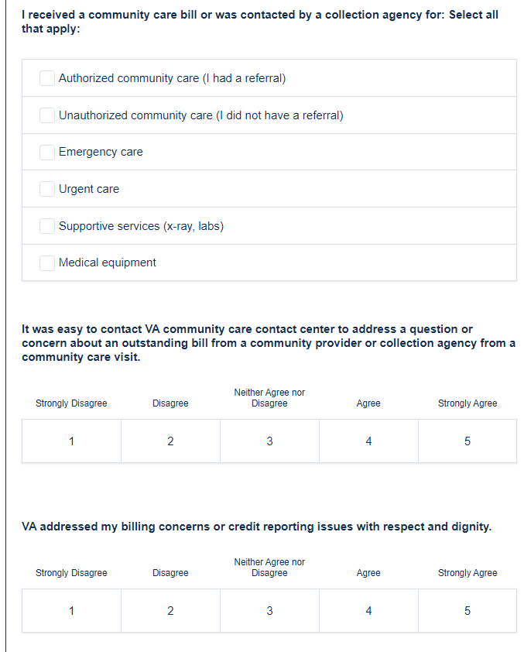Click the Emergency care option label
The height and width of the screenshot is (652, 524).
pyautogui.click(x=101, y=152)
